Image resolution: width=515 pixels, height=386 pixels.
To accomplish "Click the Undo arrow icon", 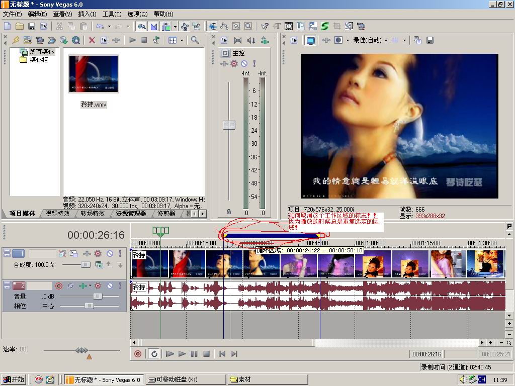I will 100,26.
